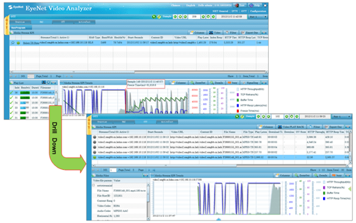Click the green play button beside Sample
Image resolution: width=356 pixels, height=223 pixels.
click(154, 16)
